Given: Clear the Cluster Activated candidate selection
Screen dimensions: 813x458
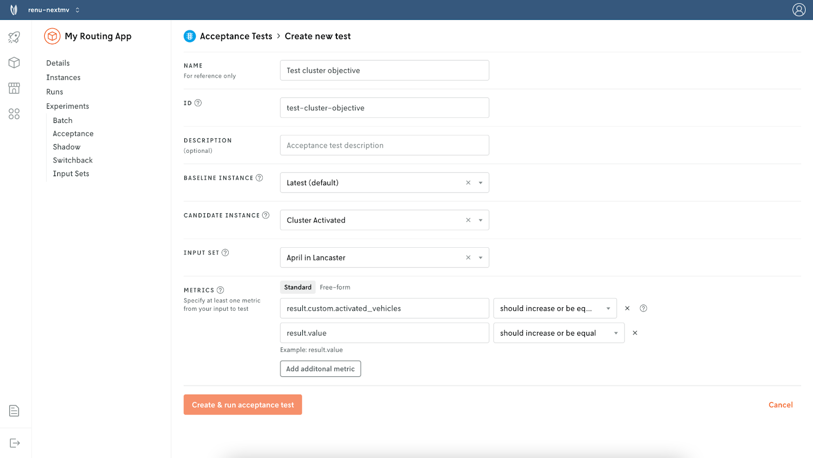Looking at the screenshot, I should [x=468, y=220].
